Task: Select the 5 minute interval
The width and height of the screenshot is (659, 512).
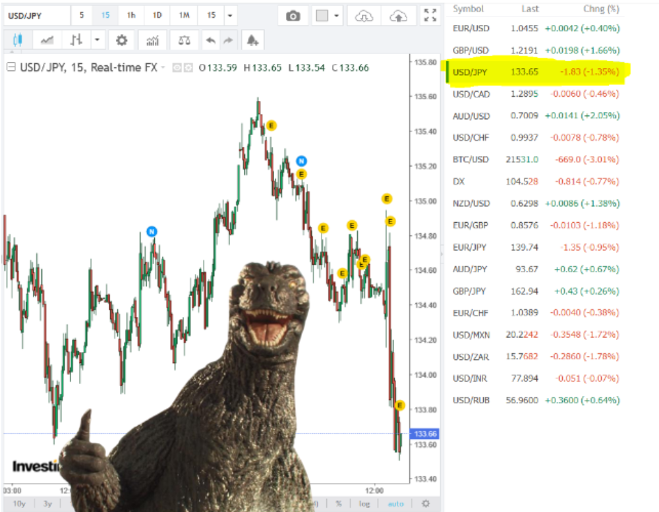Action: point(82,16)
